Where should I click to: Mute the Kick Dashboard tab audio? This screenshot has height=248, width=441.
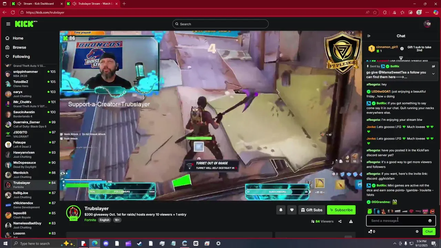(x=19, y=3)
